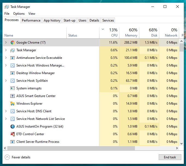
Task: Click the ASUS InstantOn Program icon
Action: point(13,126)
